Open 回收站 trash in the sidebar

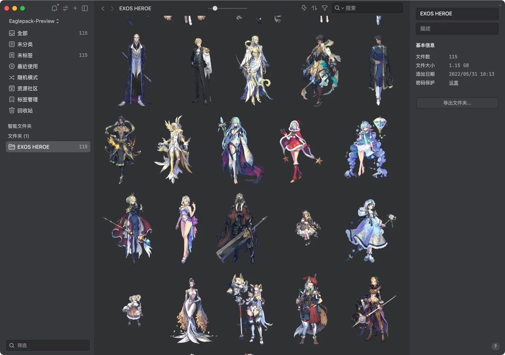(x=48, y=110)
